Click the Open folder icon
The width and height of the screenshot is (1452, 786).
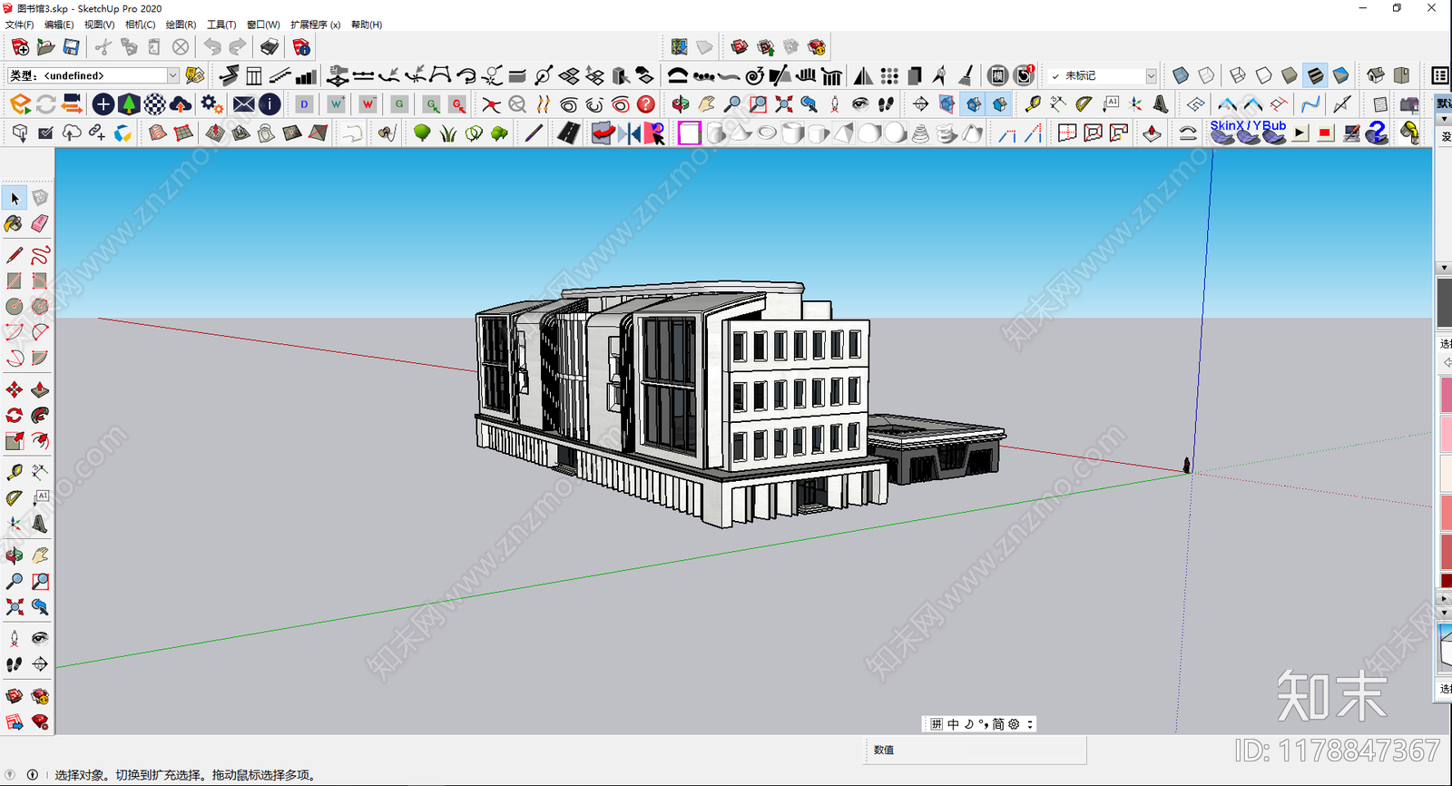(45, 47)
